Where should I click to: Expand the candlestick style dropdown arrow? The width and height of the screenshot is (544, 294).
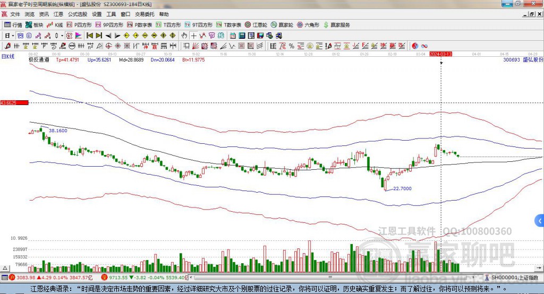click(62, 36)
